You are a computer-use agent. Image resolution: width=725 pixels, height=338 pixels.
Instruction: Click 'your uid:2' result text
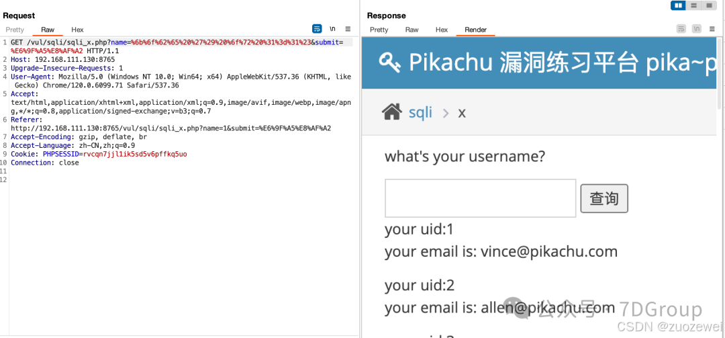pos(420,285)
